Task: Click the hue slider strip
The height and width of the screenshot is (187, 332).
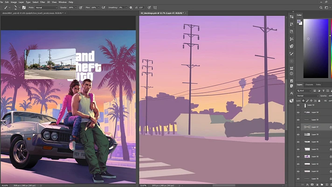Action: 331,49
